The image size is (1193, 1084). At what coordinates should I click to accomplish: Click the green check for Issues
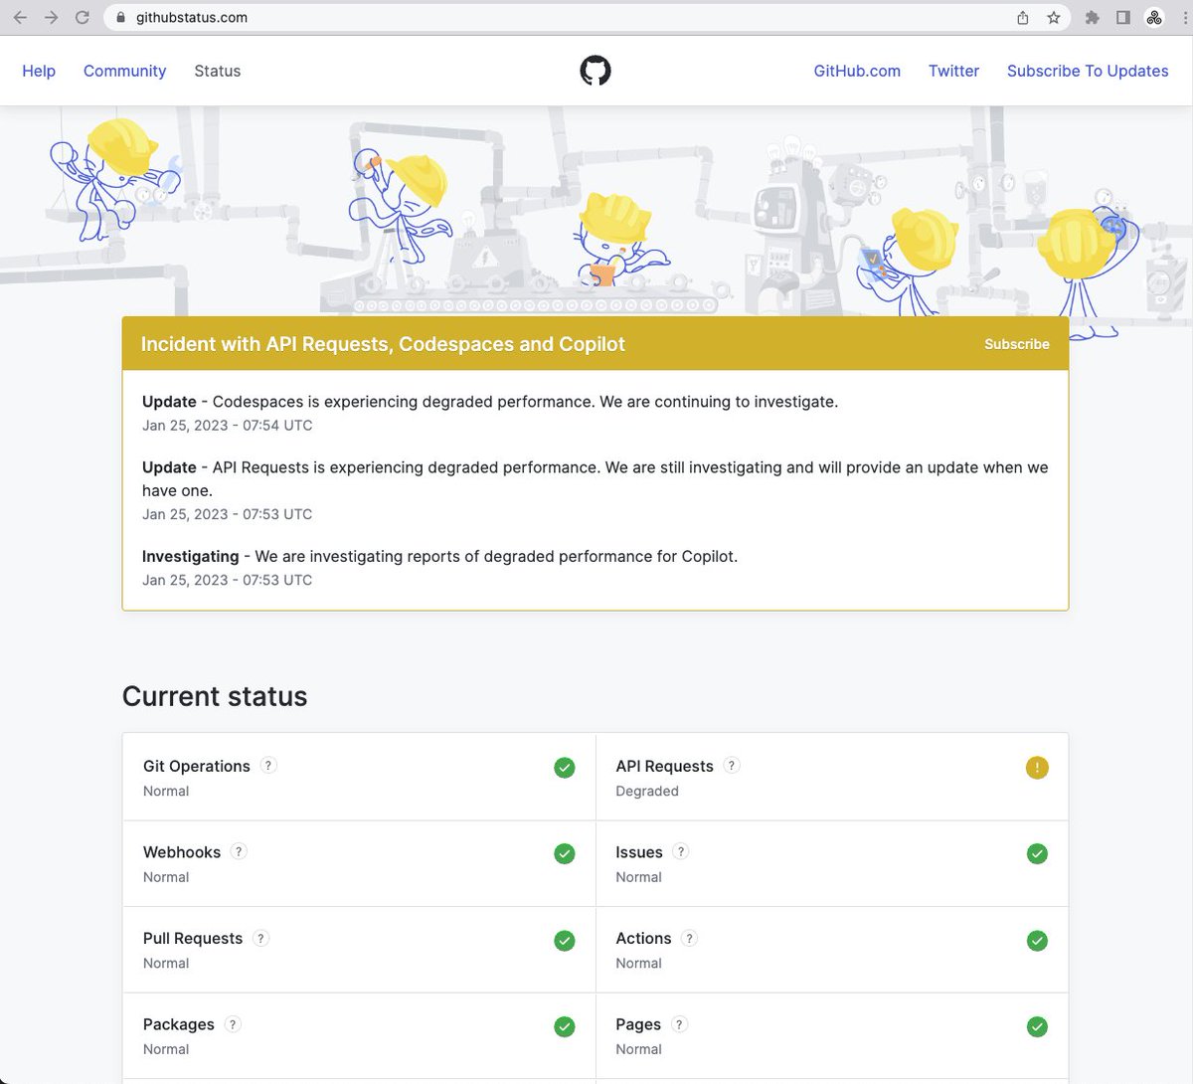point(1037,853)
